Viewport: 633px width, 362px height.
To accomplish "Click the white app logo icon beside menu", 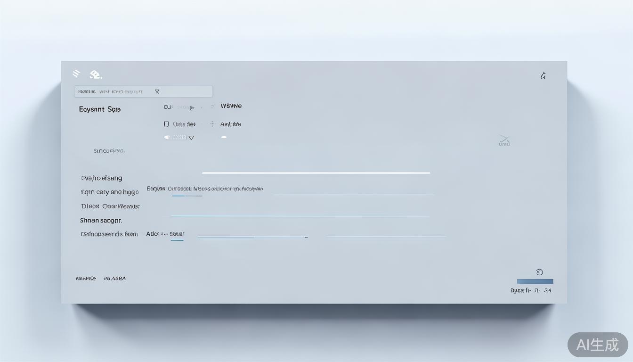I will pyautogui.click(x=96, y=74).
